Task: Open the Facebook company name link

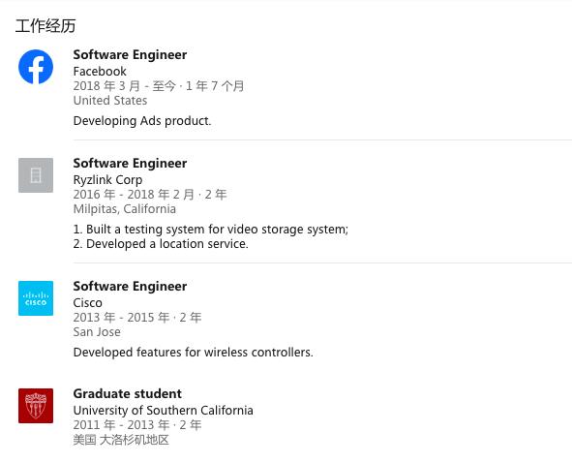Action: point(100,72)
